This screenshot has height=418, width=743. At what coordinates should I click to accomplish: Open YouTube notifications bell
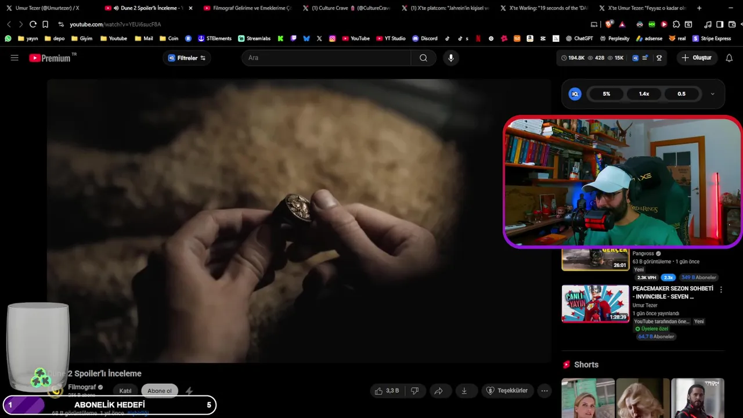click(x=729, y=58)
